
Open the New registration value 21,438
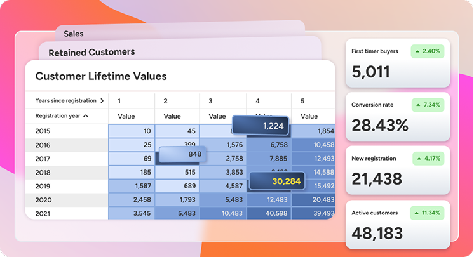(x=377, y=179)
